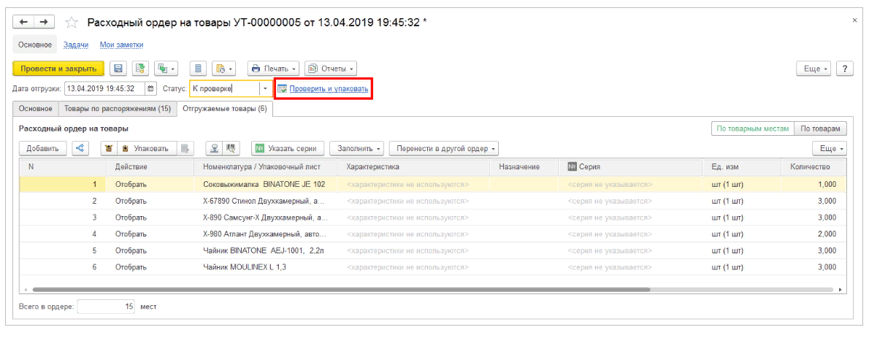Screen dimensions: 869x338
Task: Switch to the Основное tab below status
Action: click(x=35, y=109)
